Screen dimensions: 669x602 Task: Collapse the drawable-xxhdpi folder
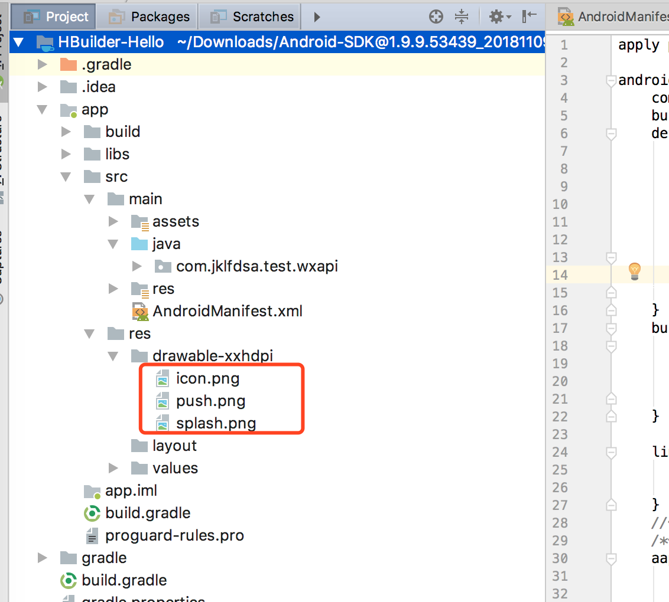click(113, 356)
